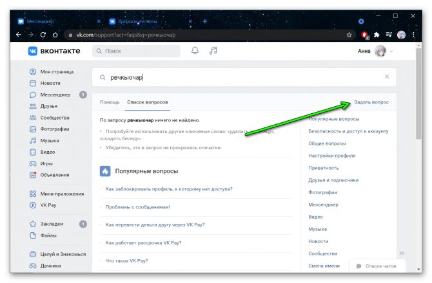
Task: Open question about blocking inaccessible profile
Action: click(x=169, y=189)
